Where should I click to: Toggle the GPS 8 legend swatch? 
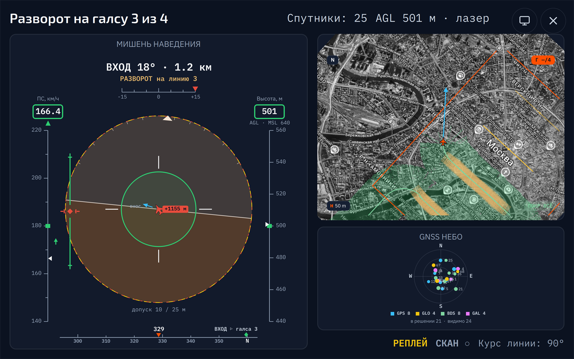pyautogui.click(x=392, y=314)
